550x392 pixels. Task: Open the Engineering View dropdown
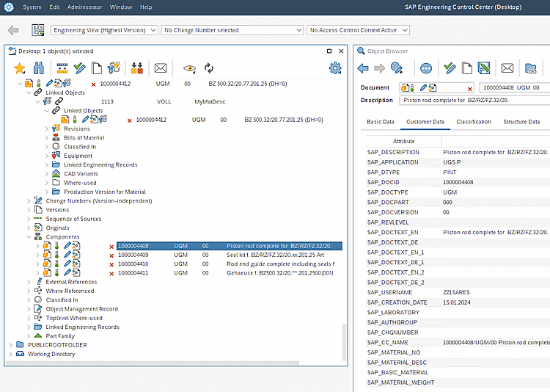click(104, 30)
